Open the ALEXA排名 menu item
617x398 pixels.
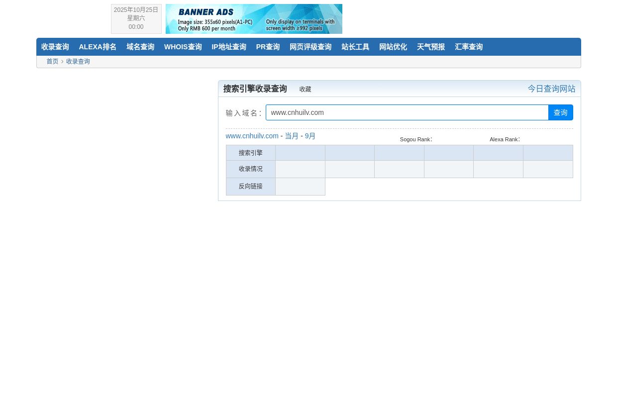pos(98,47)
